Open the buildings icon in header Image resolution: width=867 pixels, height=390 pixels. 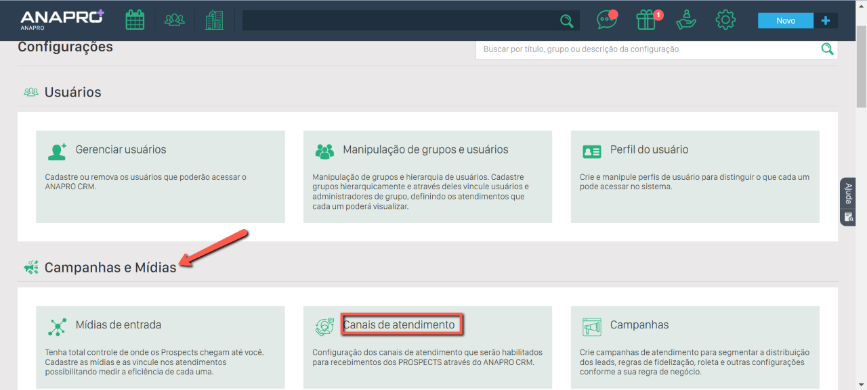(214, 20)
